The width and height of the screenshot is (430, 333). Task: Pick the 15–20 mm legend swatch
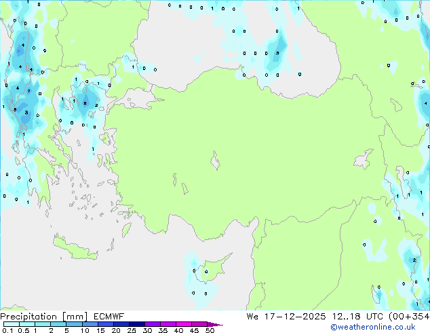pyautogui.click(x=106, y=324)
